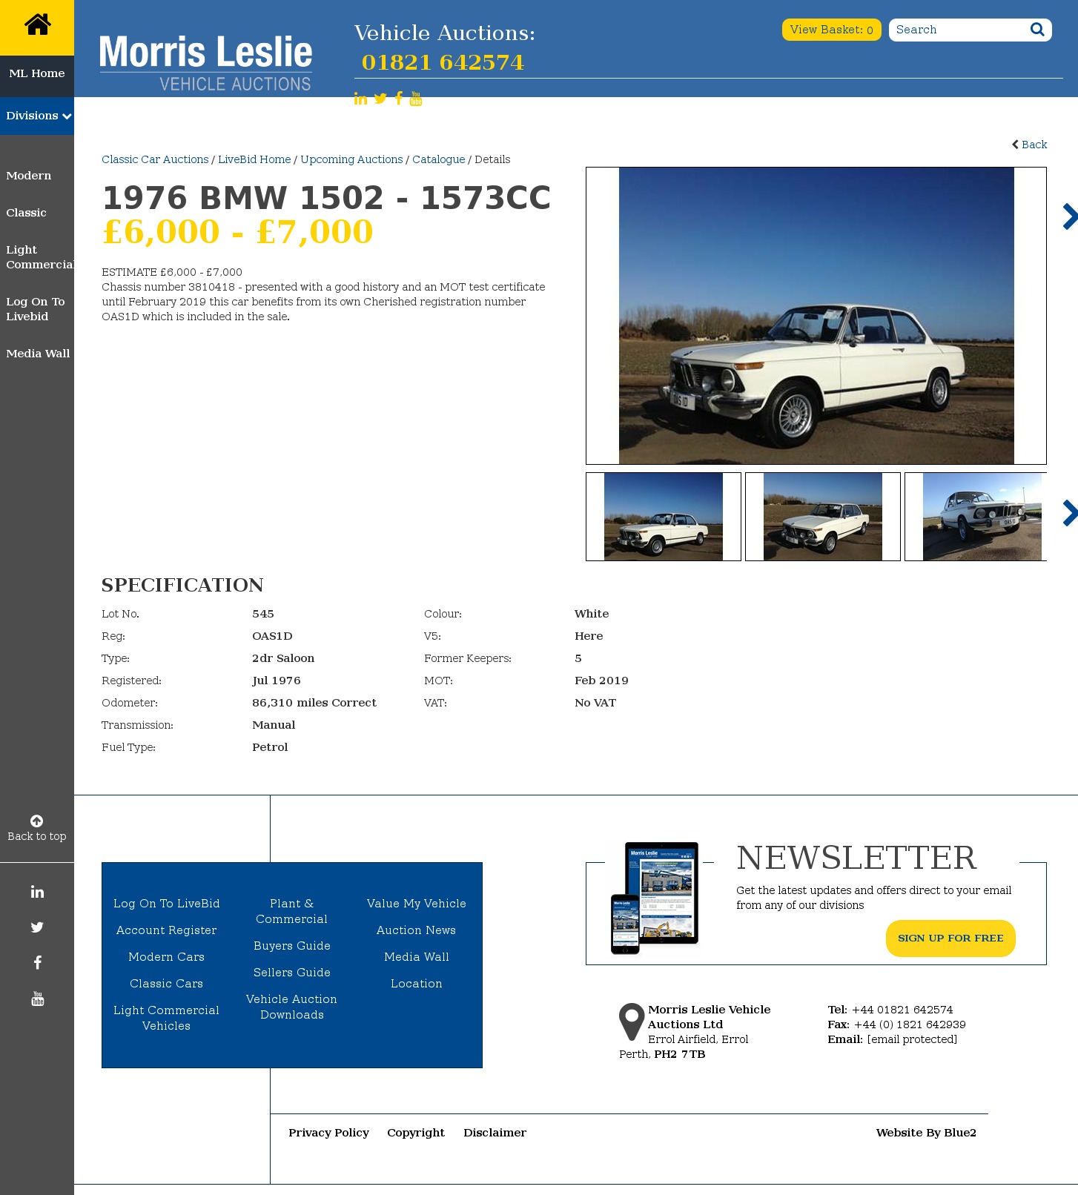The width and height of the screenshot is (1078, 1195).
Task: Click the OAS1D registration value
Action: pos(272,636)
